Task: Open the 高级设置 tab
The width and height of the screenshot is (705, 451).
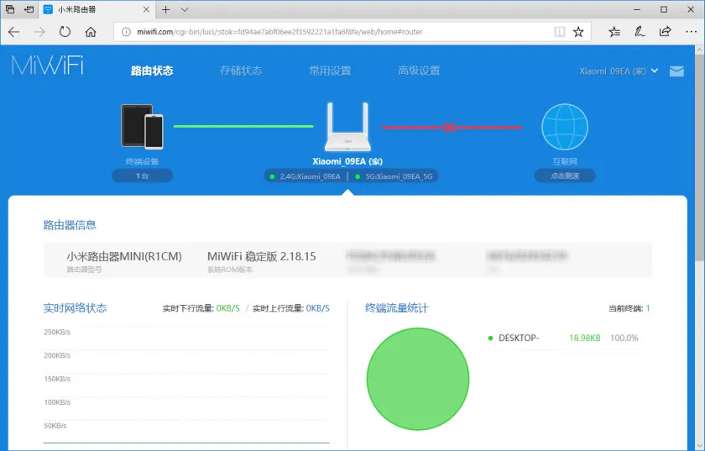Action: 419,71
